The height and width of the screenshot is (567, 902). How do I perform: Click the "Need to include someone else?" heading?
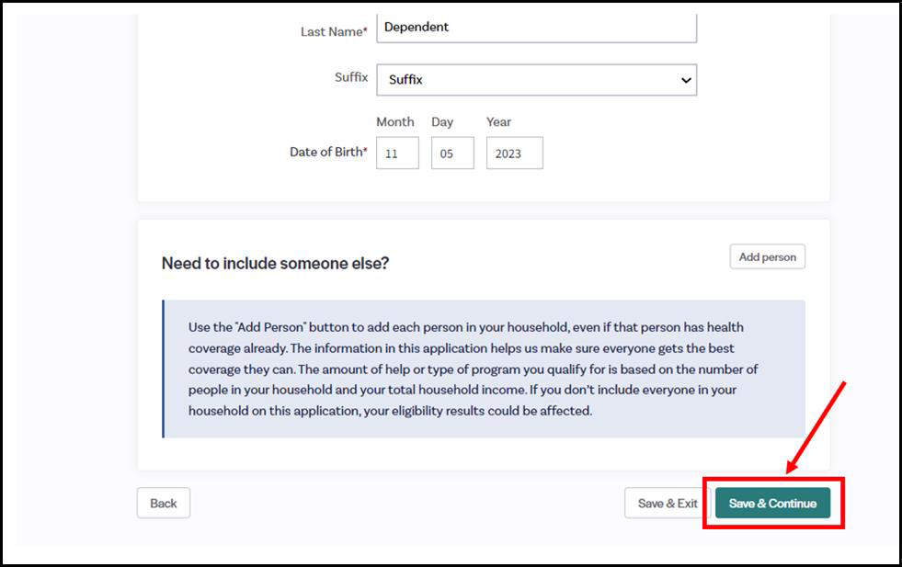pos(275,263)
